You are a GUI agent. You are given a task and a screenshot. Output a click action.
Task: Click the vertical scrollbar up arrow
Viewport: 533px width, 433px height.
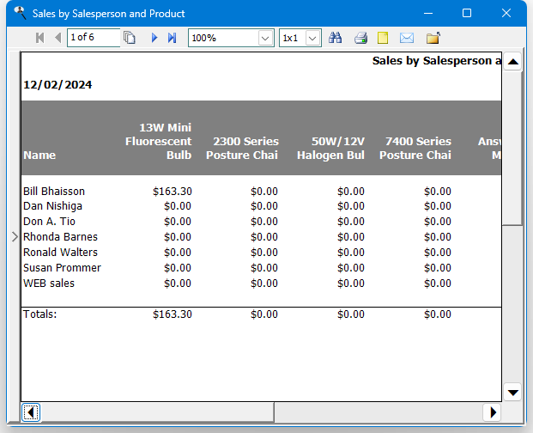coord(512,62)
